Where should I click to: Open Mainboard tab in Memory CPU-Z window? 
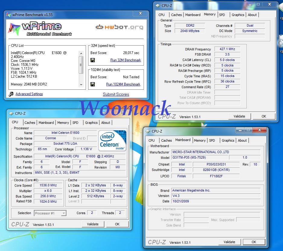click(193, 15)
